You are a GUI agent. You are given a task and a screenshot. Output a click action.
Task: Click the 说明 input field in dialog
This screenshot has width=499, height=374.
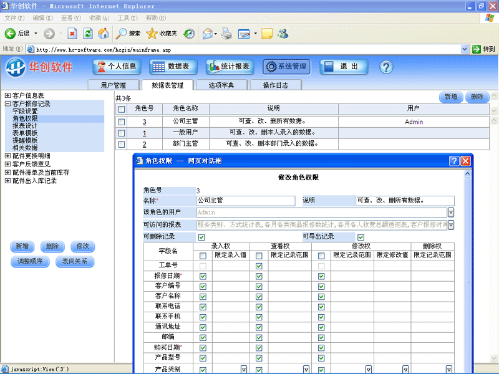[x=405, y=200]
